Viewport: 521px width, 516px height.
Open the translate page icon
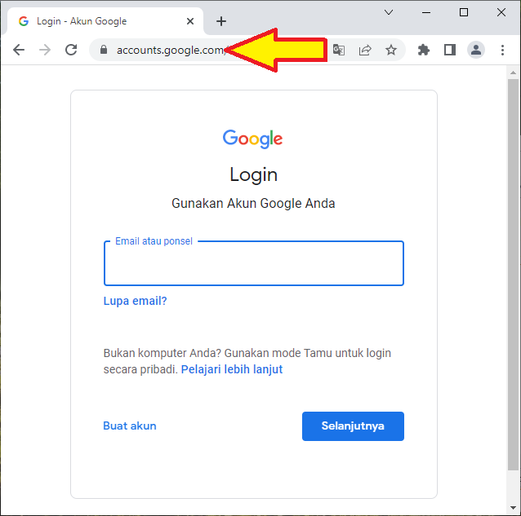(x=339, y=50)
